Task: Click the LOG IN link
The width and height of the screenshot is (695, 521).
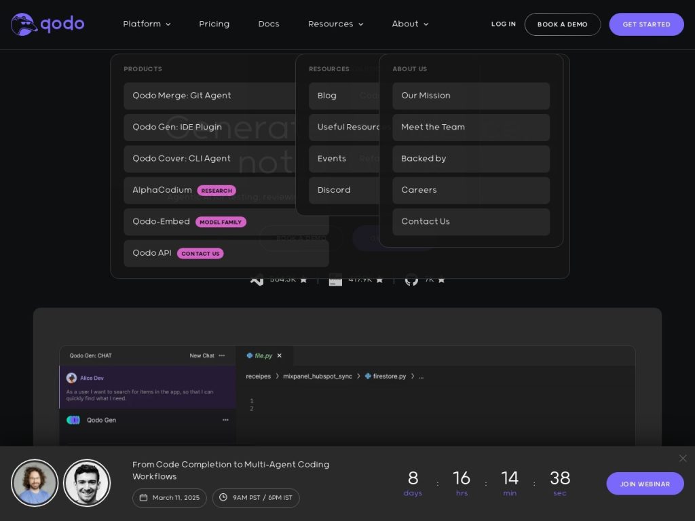Action: [504, 24]
